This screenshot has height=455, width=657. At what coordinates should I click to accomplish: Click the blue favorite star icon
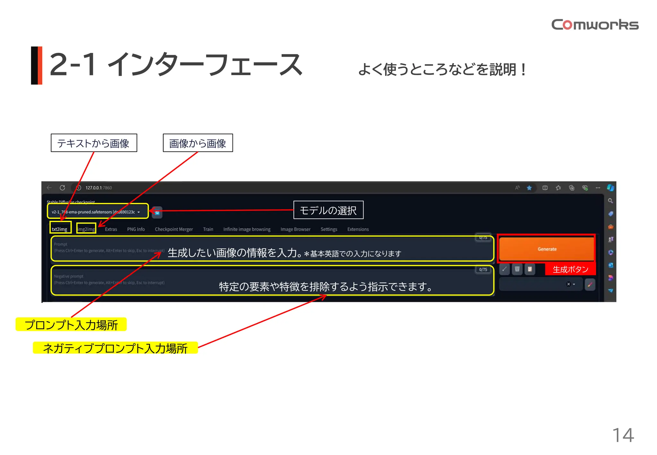click(529, 188)
